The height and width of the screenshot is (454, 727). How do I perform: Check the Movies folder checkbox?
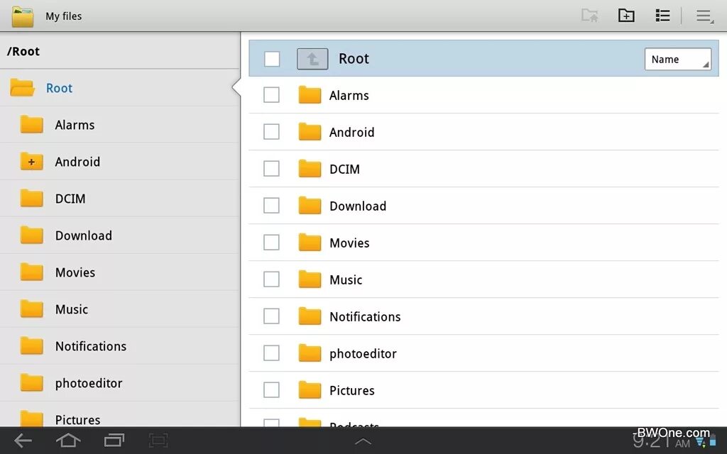coord(271,243)
